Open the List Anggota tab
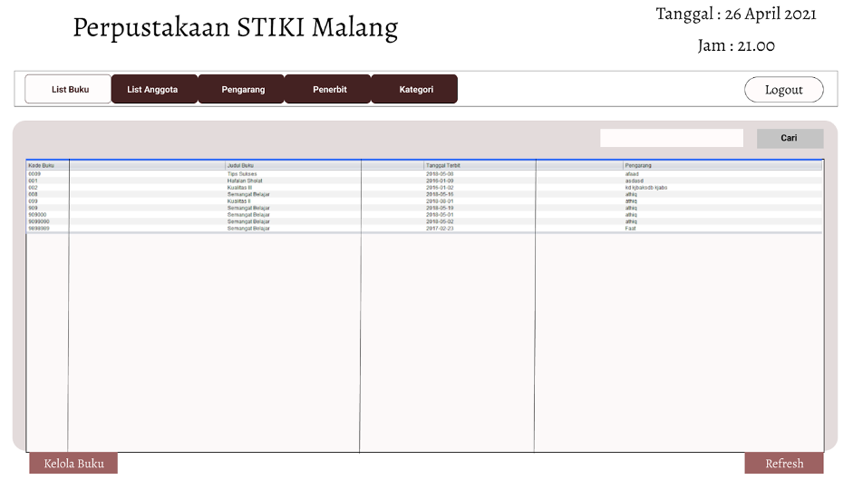Image resolution: width=853 pixels, height=480 pixels. click(x=154, y=89)
